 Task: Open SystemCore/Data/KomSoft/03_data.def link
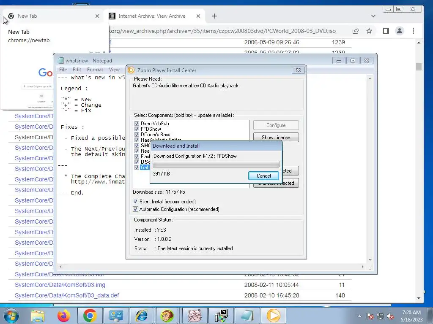tap(67, 295)
